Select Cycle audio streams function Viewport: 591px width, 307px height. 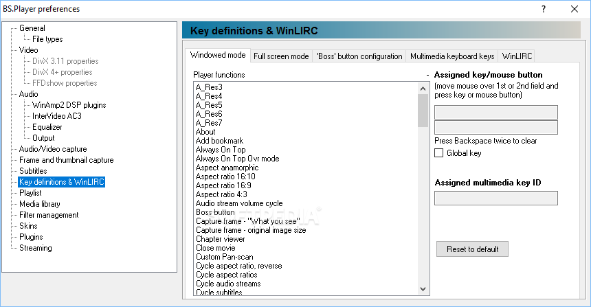[228, 284]
